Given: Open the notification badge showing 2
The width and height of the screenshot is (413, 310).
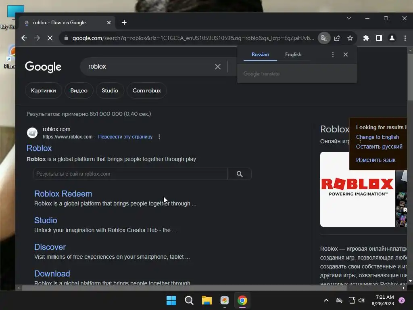Looking at the screenshot, I should click(402, 300).
